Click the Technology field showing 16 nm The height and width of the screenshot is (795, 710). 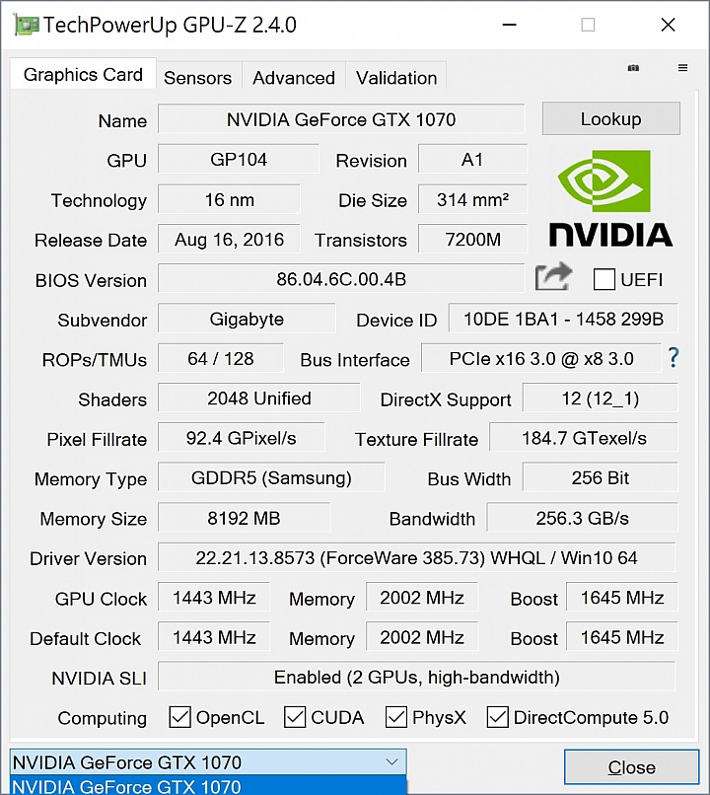click(x=229, y=199)
